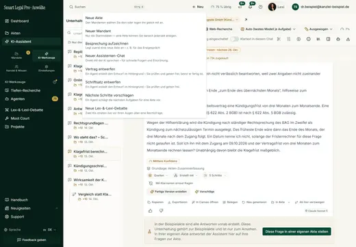Image resolution: width=356 pixels, height=247 pixels.
Task: Open the notifications bell icon
Action: click(x=251, y=7)
